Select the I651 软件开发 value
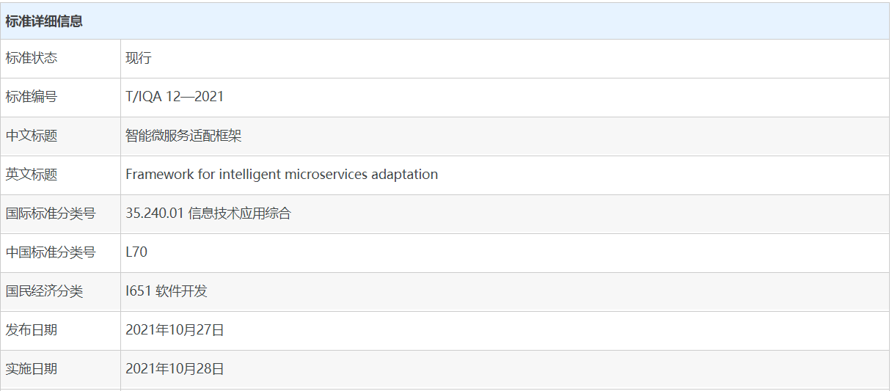Viewport: 892px width, 391px height. pos(167,291)
